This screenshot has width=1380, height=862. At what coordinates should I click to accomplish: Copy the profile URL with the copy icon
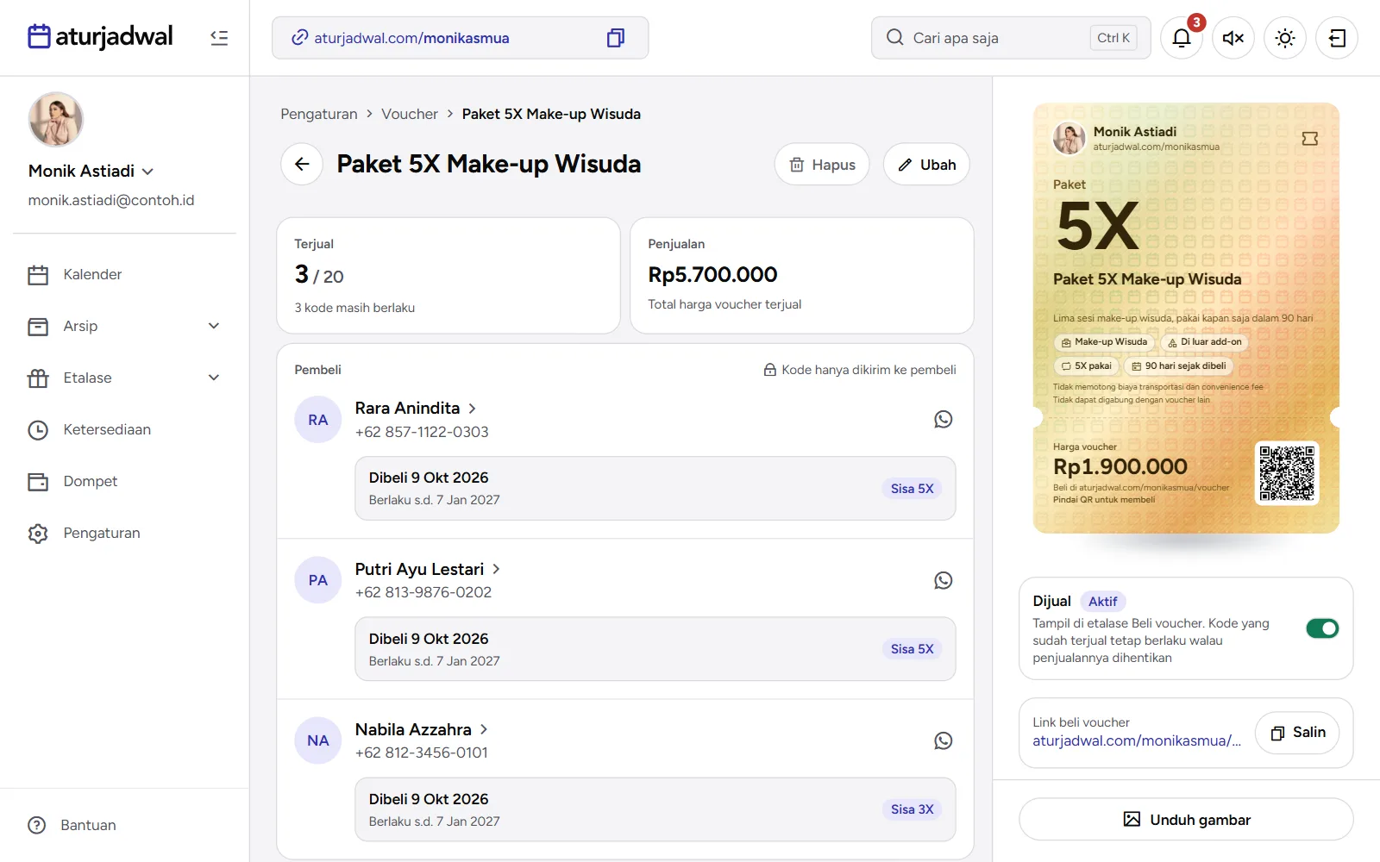pos(615,38)
